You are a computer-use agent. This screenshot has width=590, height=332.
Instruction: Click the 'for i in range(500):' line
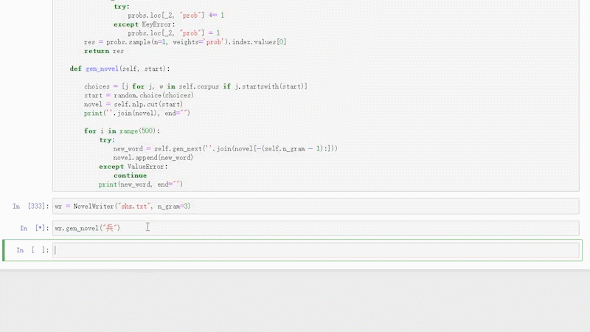point(122,131)
